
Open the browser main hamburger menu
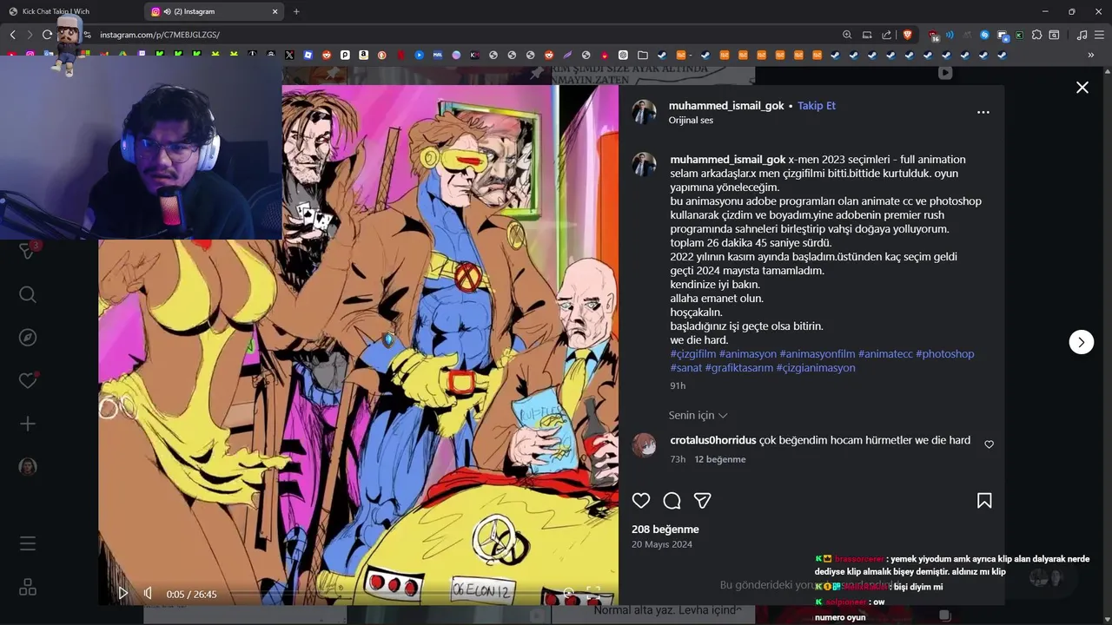pyautogui.click(x=1100, y=35)
